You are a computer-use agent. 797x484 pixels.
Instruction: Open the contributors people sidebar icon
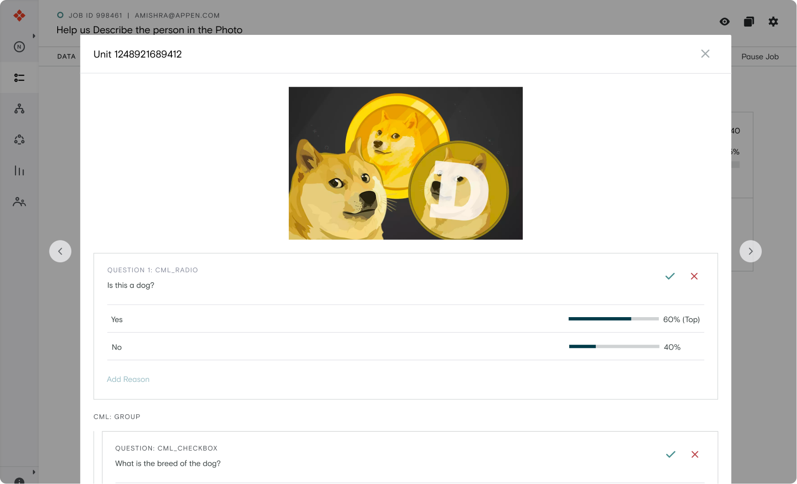click(x=19, y=202)
